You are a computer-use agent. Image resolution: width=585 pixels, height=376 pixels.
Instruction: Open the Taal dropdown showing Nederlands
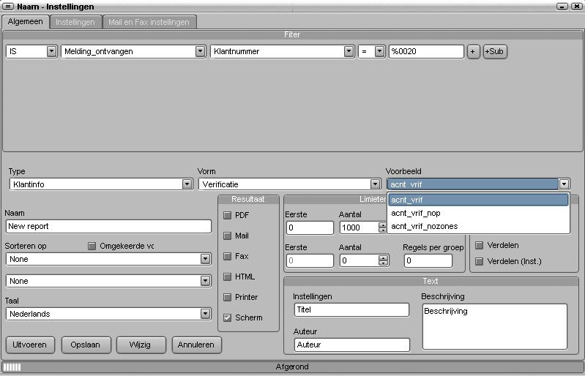pyautogui.click(x=205, y=314)
